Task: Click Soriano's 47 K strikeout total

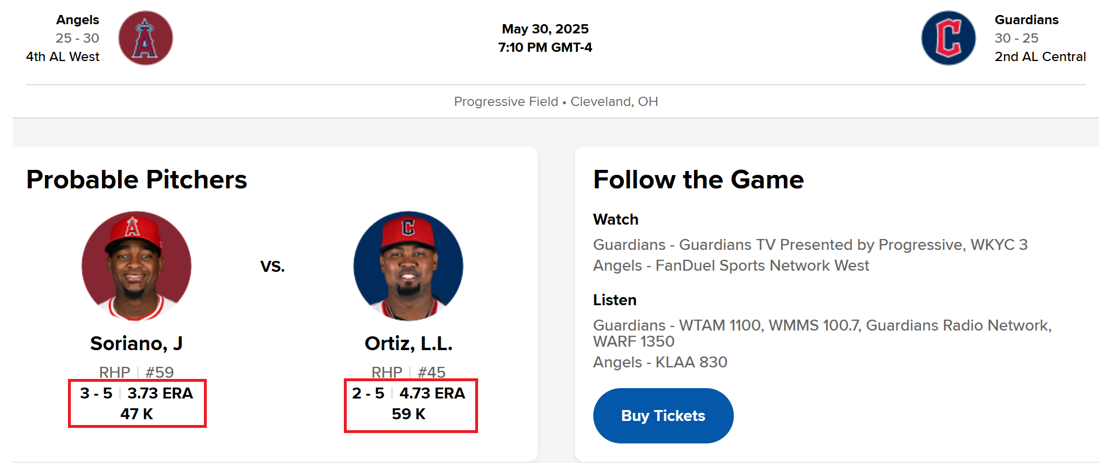Action: coord(137,414)
